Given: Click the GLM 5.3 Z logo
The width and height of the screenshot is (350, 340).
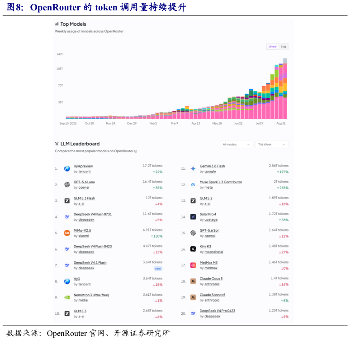Looking at the screenshot, I should [x=67, y=313].
